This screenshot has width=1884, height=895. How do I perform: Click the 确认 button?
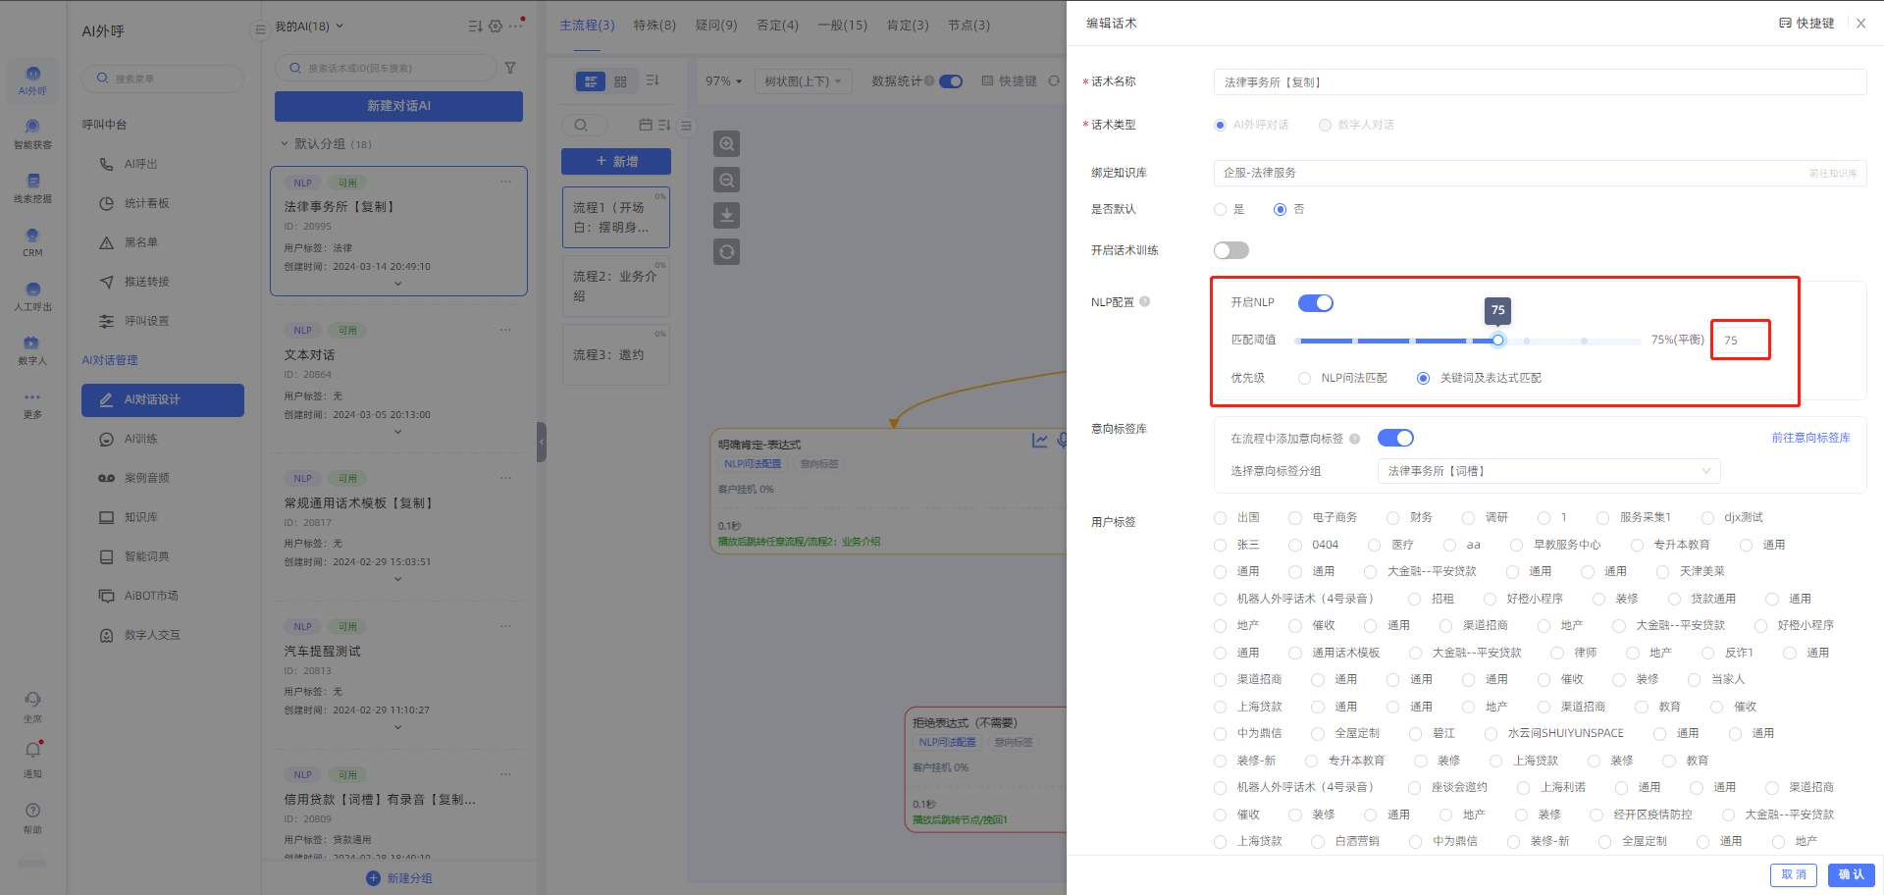point(1851,874)
